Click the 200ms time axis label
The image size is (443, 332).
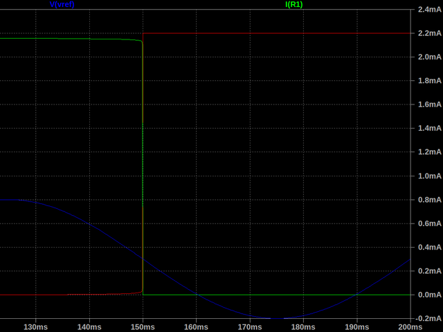point(410,326)
